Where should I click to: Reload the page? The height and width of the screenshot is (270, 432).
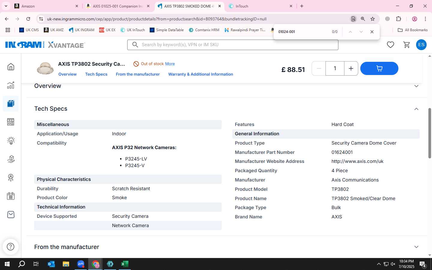[x=28, y=19]
